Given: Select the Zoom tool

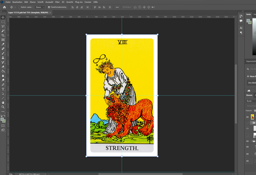Looking at the screenshot, I should tap(3, 107).
